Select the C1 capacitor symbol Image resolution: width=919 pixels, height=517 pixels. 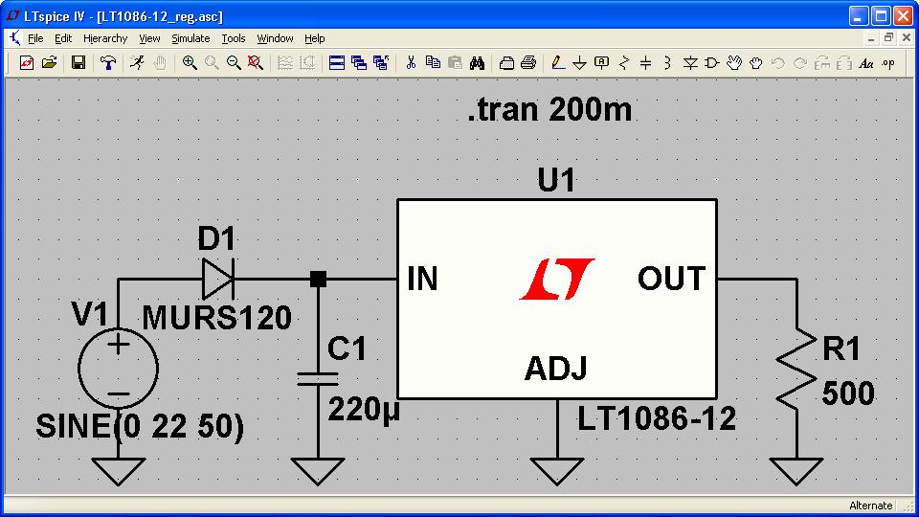[x=318, y=379]
